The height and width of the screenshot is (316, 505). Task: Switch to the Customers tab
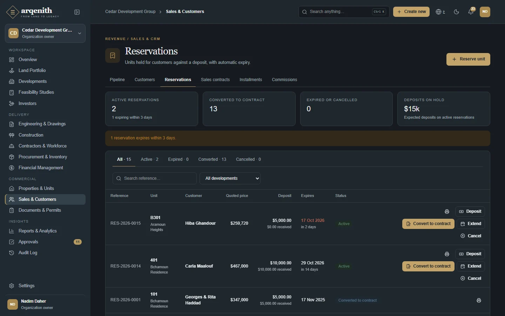point(145,80)
